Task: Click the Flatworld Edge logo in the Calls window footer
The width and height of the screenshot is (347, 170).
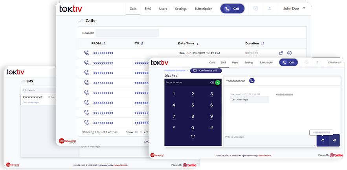Action: (x=68, y=141)
